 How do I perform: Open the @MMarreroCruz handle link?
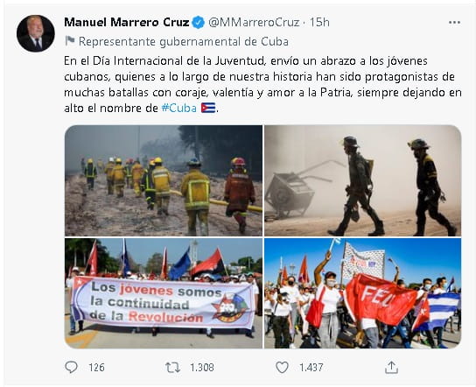[254, 23]
